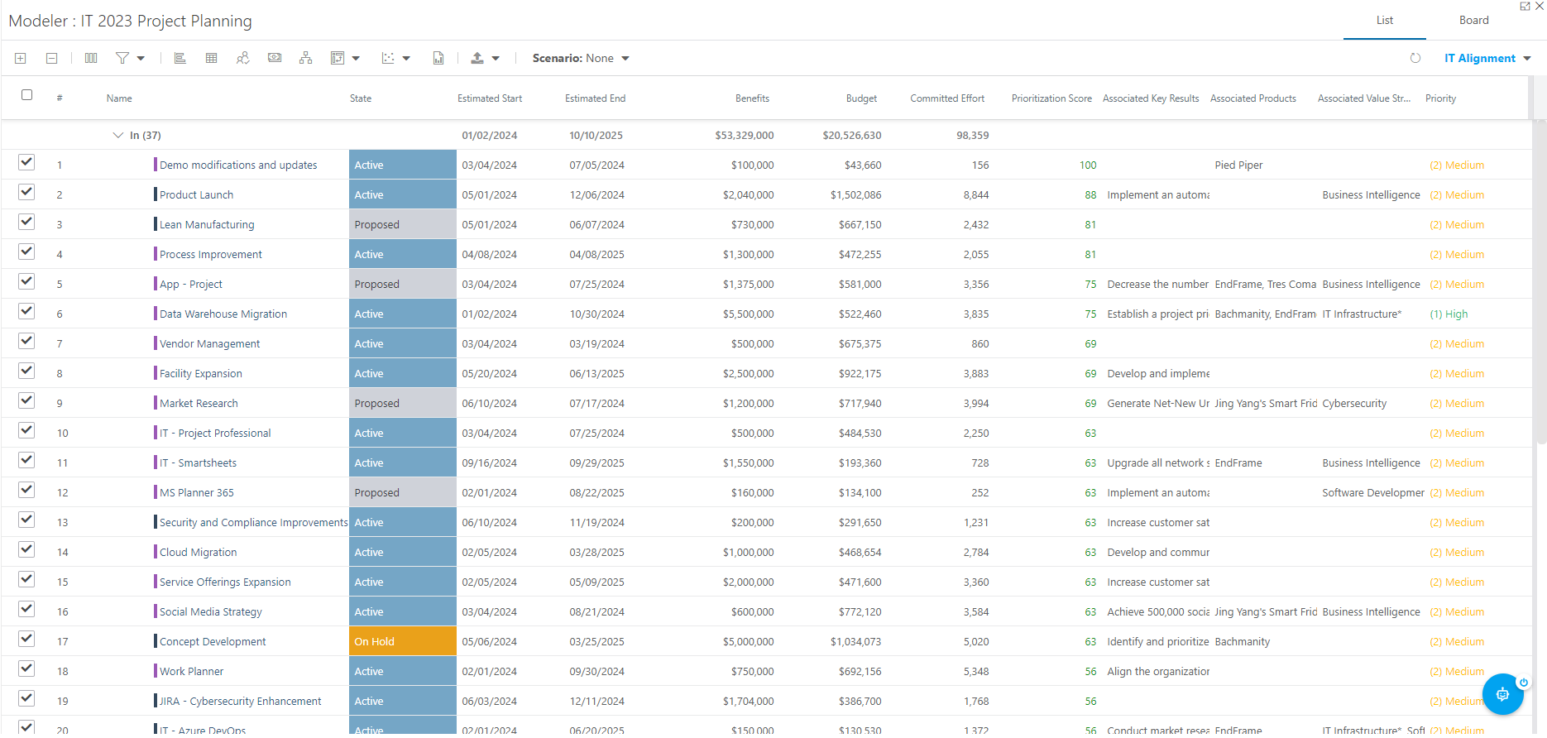
Task: Sort by Estimated Start column header
Action: (490, 98)
